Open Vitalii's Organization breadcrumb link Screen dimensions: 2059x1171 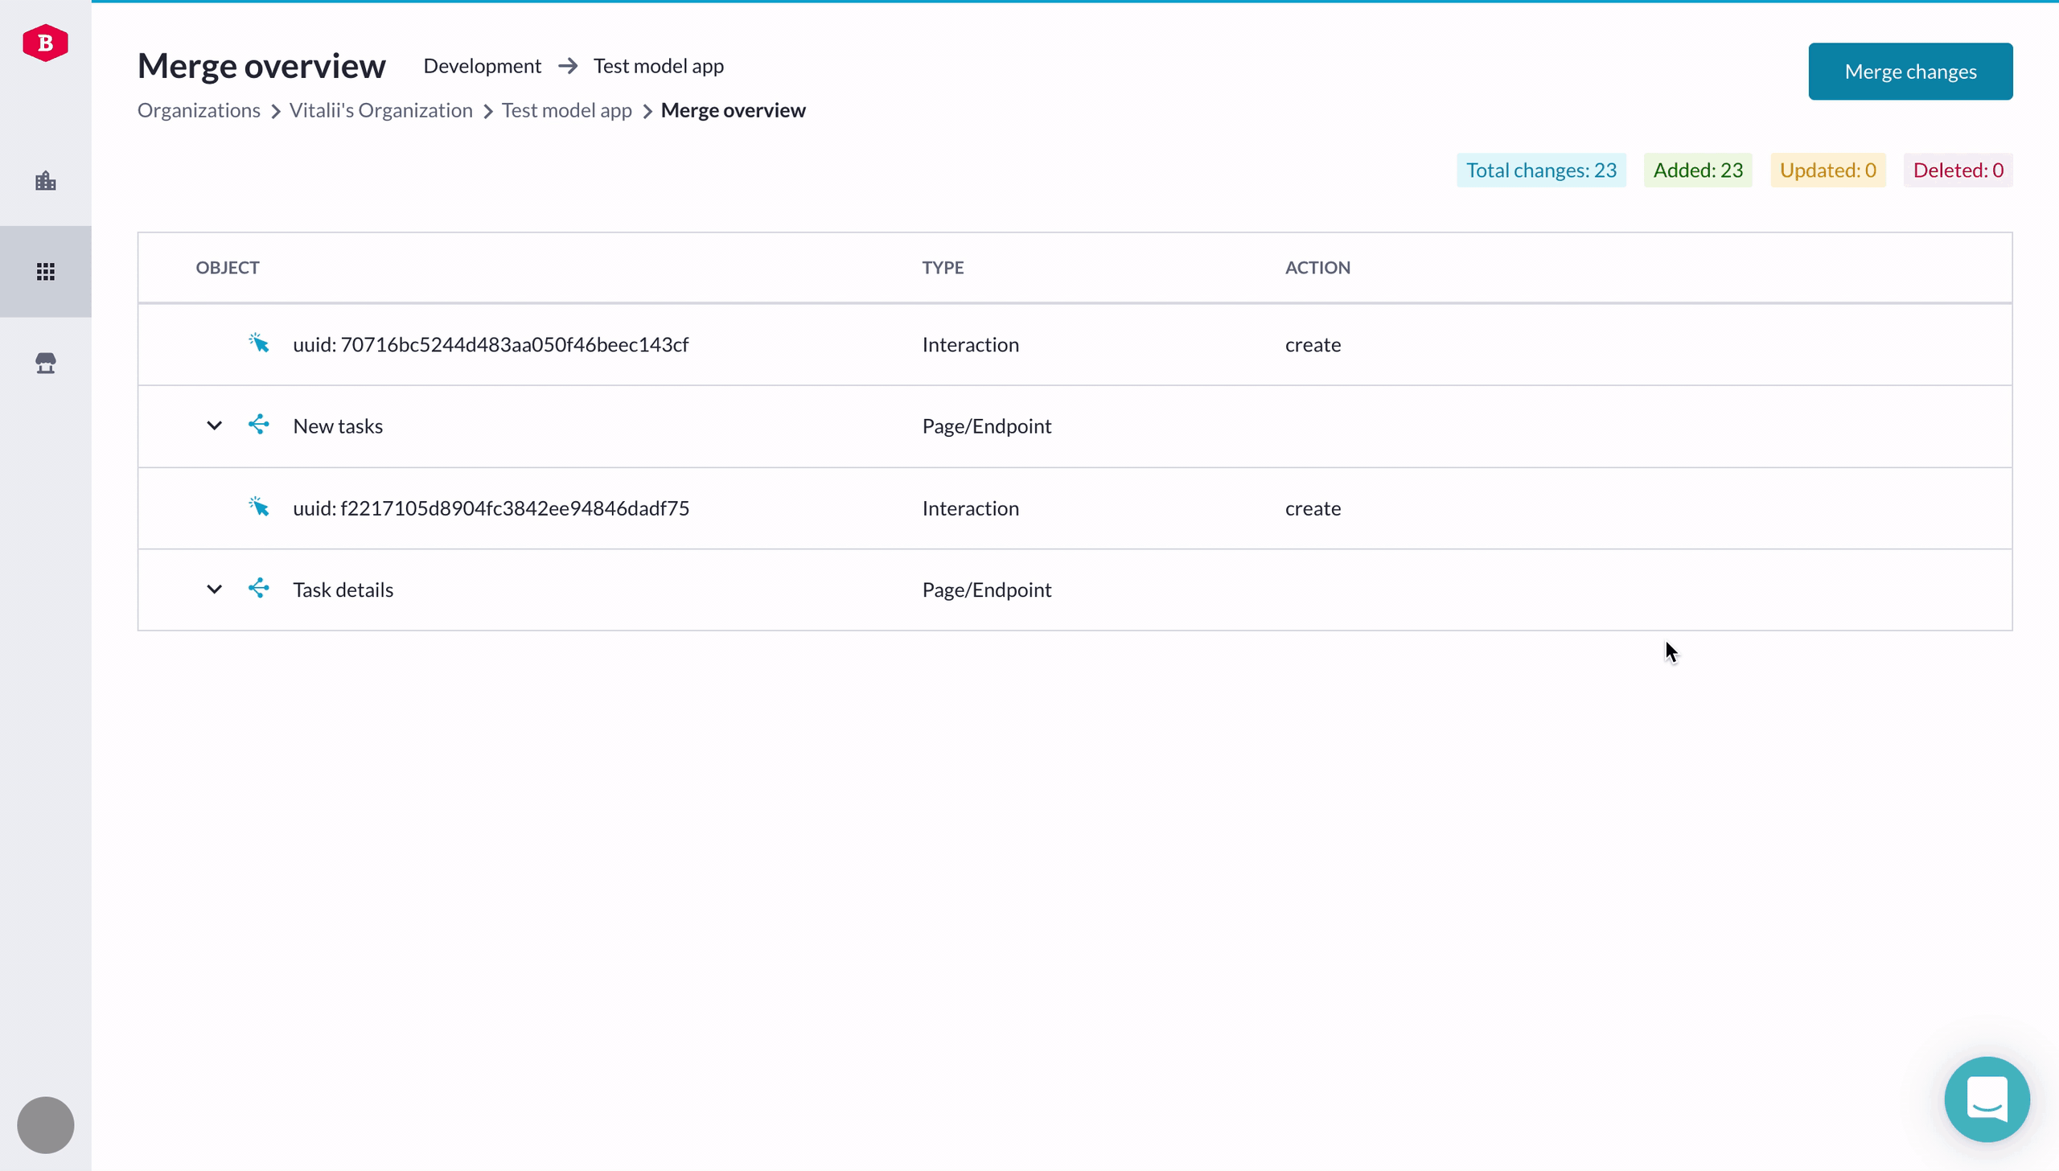[381, 110]
